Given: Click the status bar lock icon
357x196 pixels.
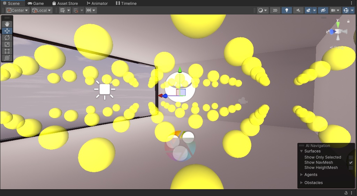Looking at the screenshot, I should pos(346,193).
